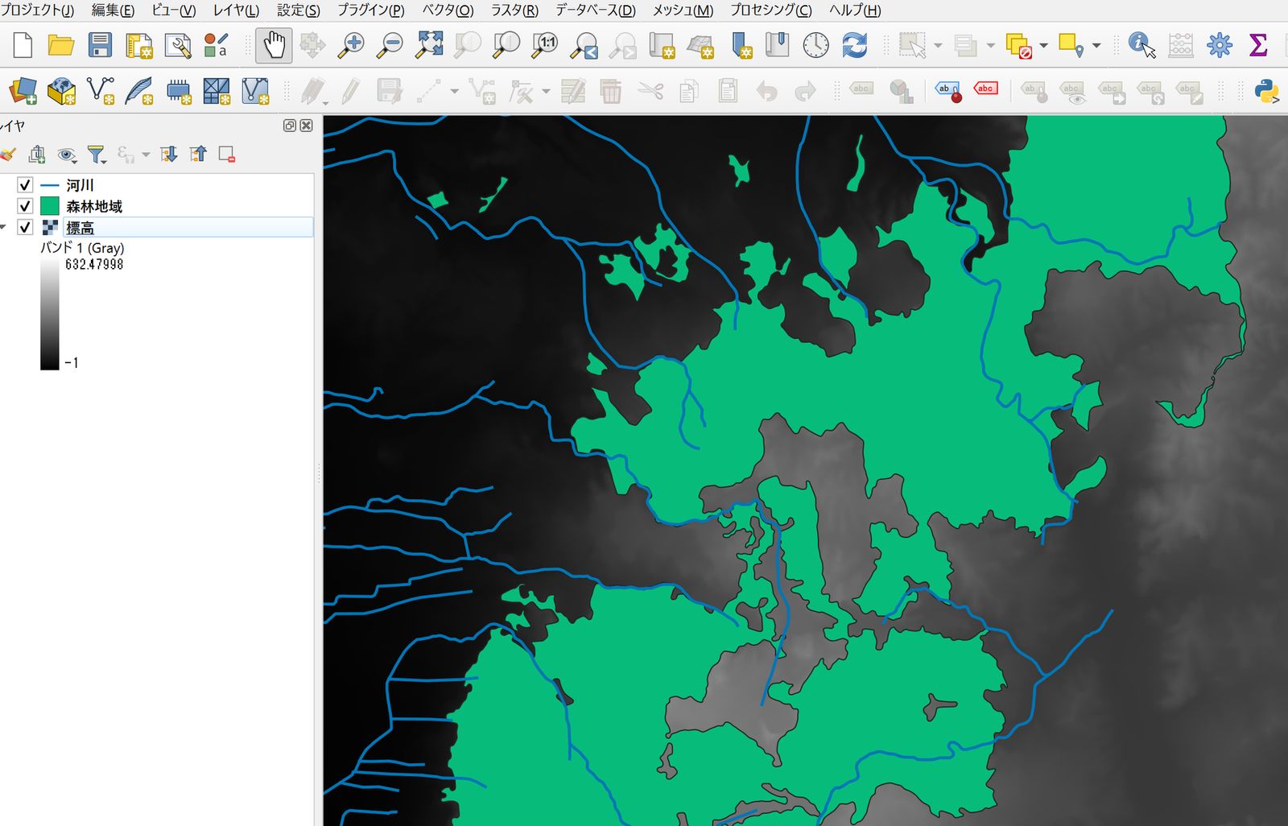Open the style manager icon
The image size is (1288, 826).
(216, 45)
